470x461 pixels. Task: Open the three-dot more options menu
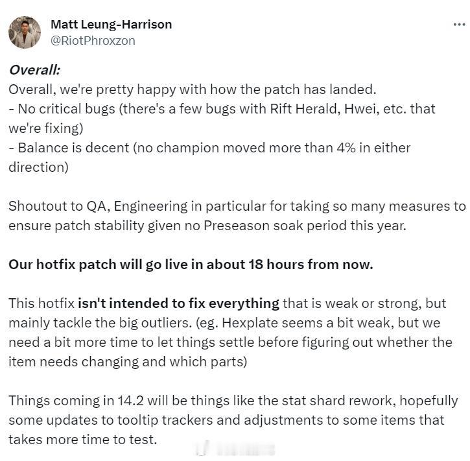459,25
